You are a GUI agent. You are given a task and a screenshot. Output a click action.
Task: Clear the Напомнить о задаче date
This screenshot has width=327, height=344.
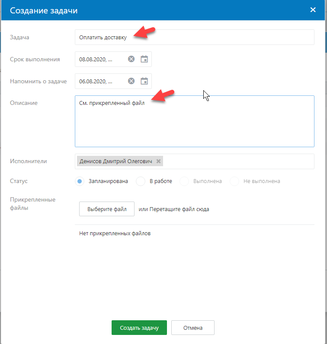[131, 81]
